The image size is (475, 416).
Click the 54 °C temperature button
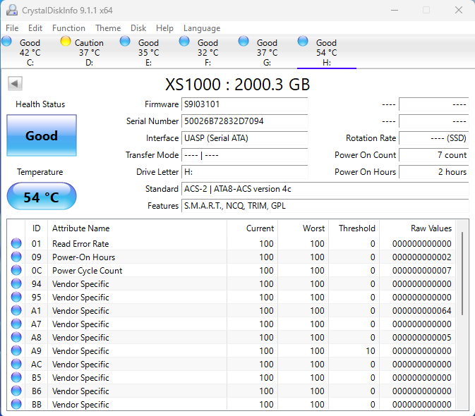(42, 197)
